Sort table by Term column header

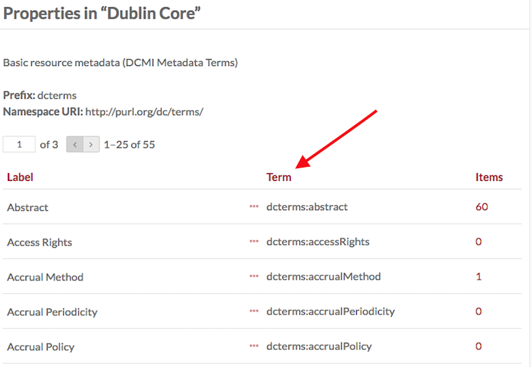pos(279,177)
